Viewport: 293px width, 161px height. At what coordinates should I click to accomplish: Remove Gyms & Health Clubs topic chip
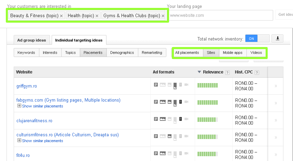(163, 16)
